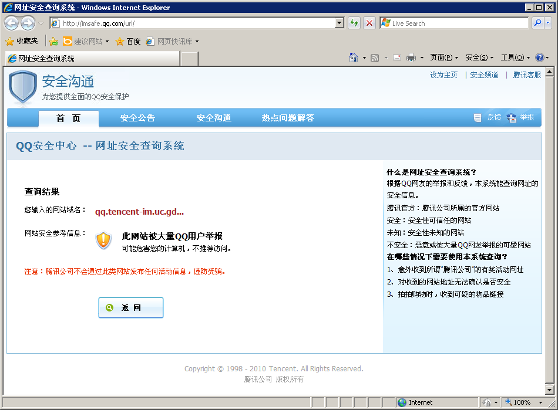The image size is (558, 410).
Task: Click the protected mode security icon in status bar
Action: [486, 402]
